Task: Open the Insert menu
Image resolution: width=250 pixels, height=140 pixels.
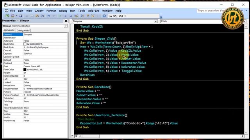Action: pyautogui.click(x=39, y=10)
